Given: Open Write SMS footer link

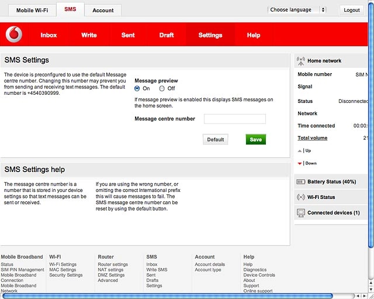Looking at the screenshot, I should (157, 270).
